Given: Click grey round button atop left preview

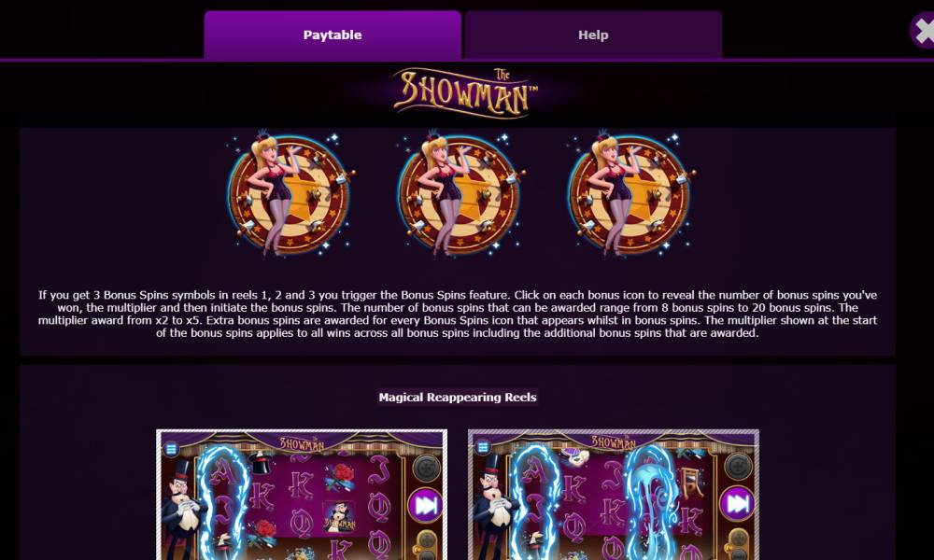Looking at the screenshot, I should click(427, 468).
